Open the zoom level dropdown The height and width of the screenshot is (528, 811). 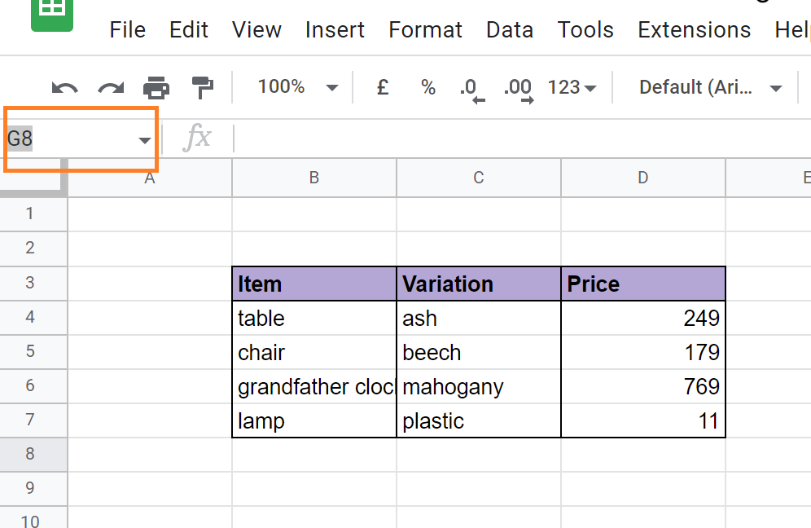(x=297, y=87)
